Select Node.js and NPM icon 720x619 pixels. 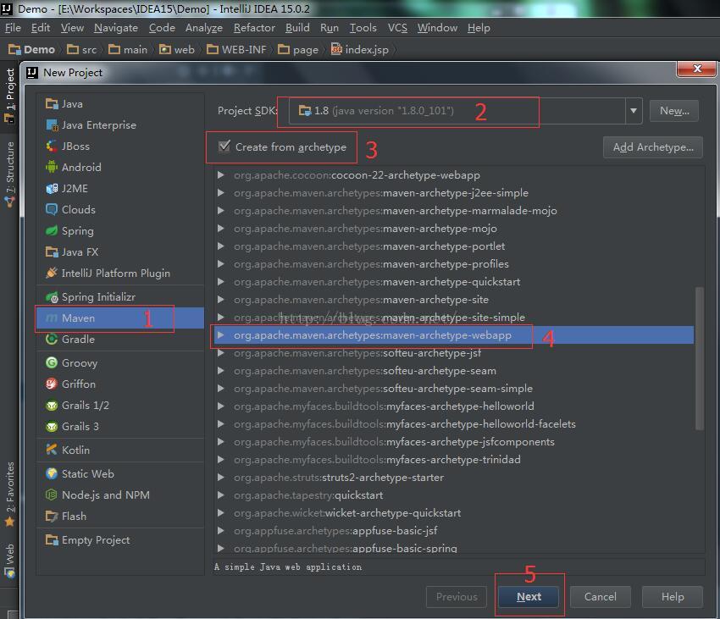pyautogui.click(x=52, y=495)
